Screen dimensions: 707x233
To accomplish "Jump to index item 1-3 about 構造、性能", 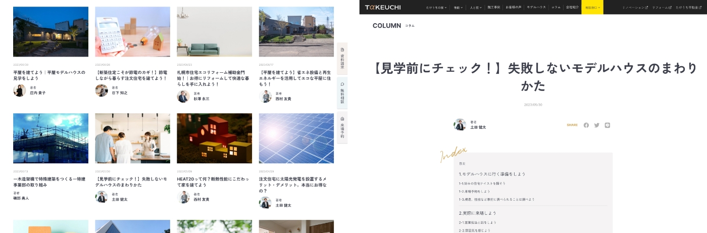I will [497, 200].
